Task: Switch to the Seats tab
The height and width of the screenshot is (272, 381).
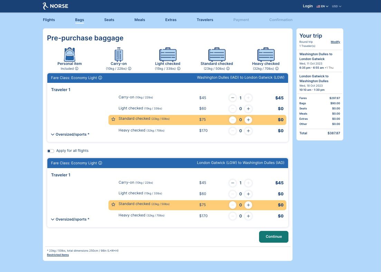Action: (109, 20)
